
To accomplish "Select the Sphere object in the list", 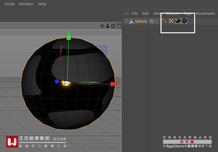I will pyautogui.click(x=141, y=21).
